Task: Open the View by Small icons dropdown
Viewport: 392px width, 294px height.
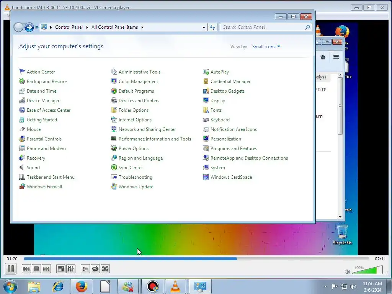Action: coord(266,46)
